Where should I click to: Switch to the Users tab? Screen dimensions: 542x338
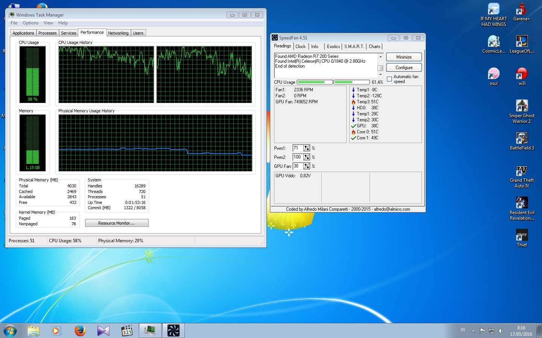click(x=138, y=33)
